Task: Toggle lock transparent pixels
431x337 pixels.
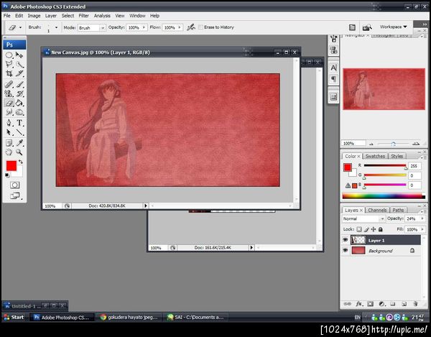Action: (x=359, y=229)
